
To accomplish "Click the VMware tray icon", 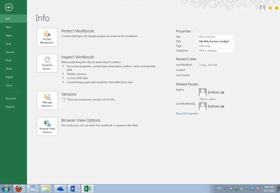I will 231,189.
